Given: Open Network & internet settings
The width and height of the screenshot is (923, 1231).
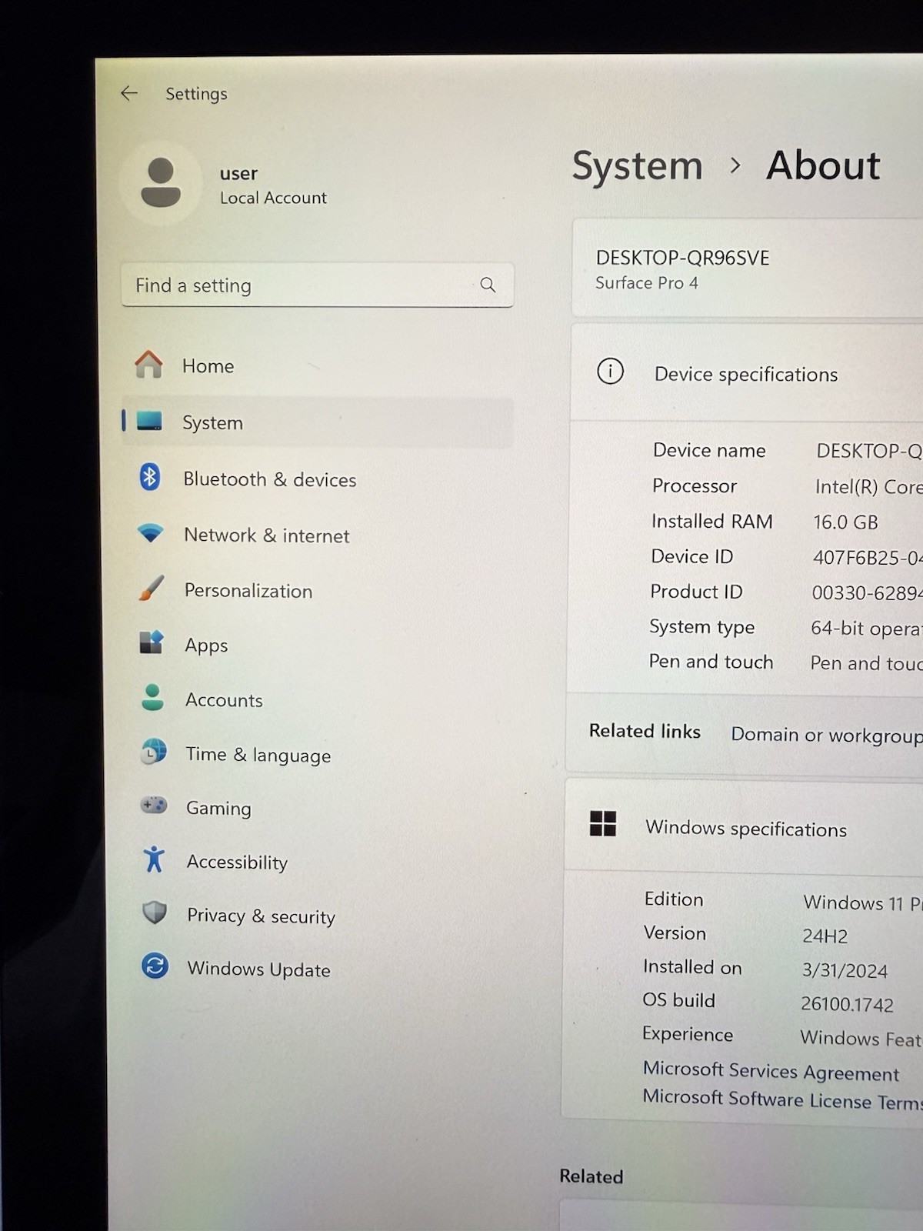Looking at the screenshot, I should pos(317,535).
